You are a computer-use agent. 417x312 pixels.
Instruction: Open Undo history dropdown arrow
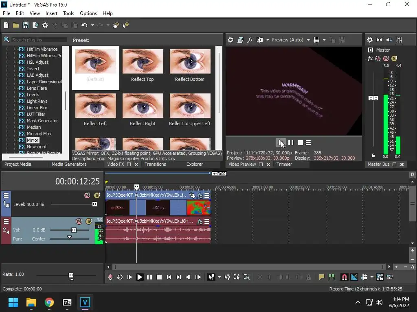[x=92, y=25]
